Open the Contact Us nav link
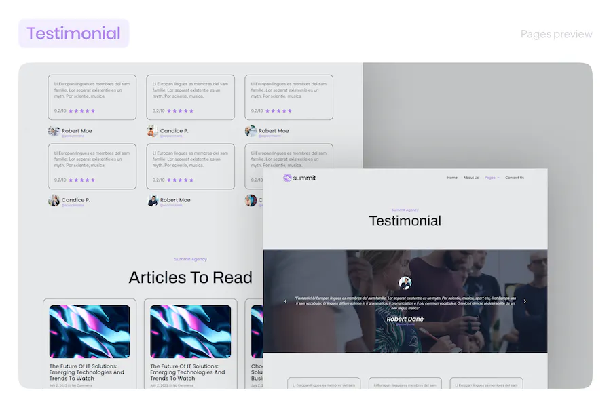611x407 pixels. (x=515, y=178)
